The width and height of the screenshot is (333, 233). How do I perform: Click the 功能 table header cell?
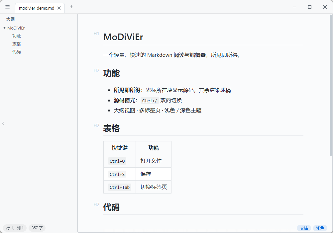(154, 148)
